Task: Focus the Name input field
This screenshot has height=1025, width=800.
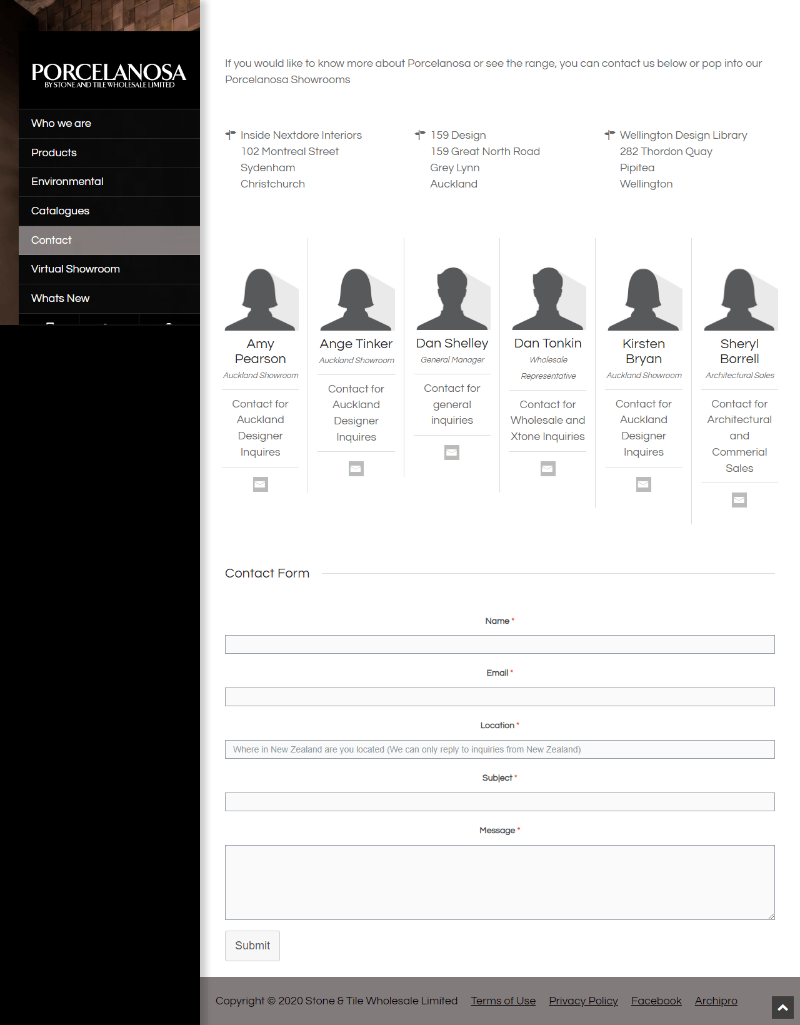Action: pos(500,644)
